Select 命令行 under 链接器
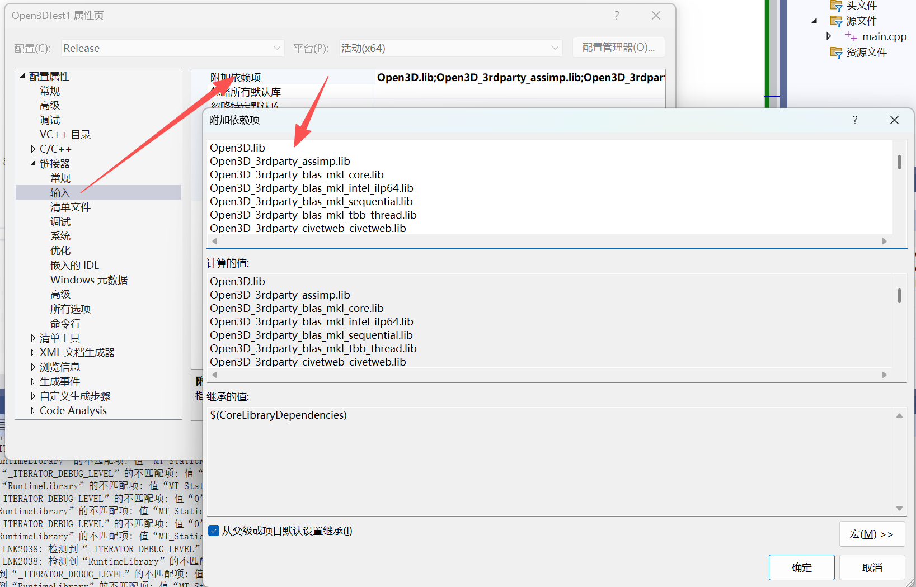This screenshot has height=587, width=916. coord(65,324)
